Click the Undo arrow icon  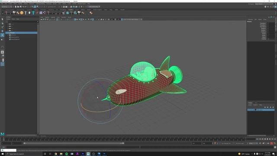pyautogui.click(x=23, y=7)
